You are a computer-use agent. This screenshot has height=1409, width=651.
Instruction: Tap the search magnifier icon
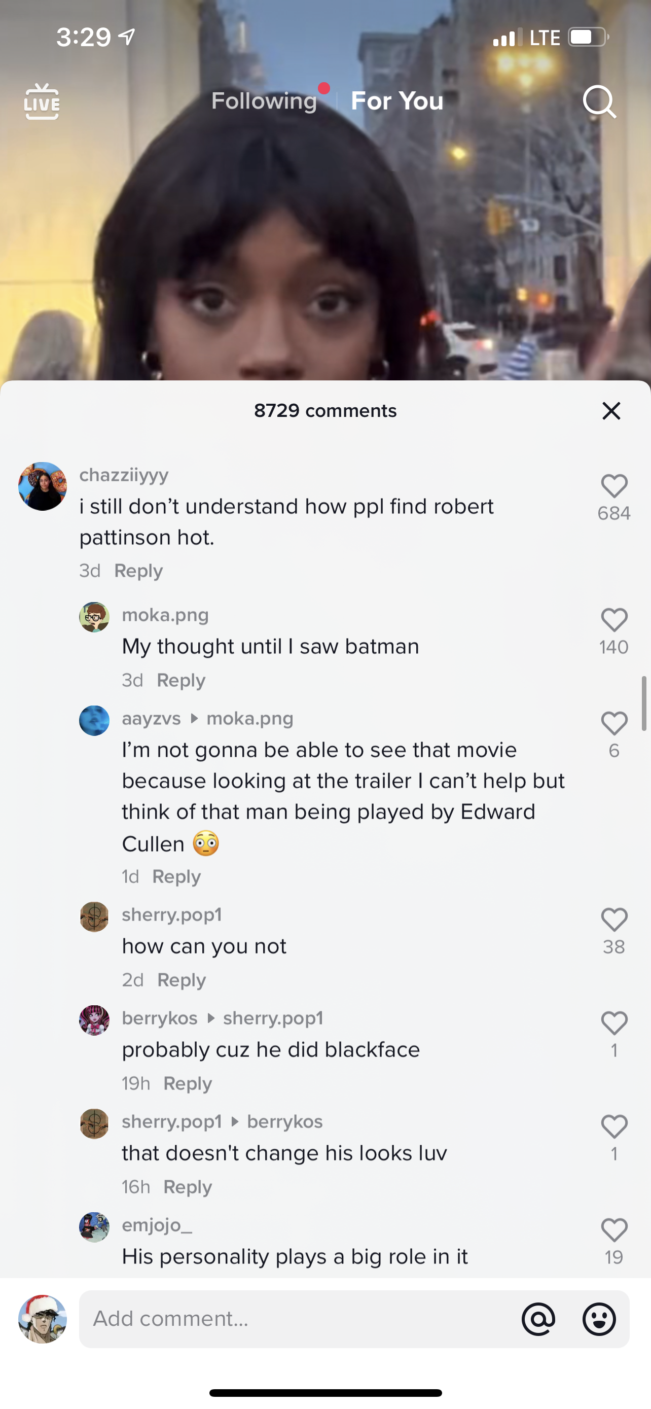point(599,102)
